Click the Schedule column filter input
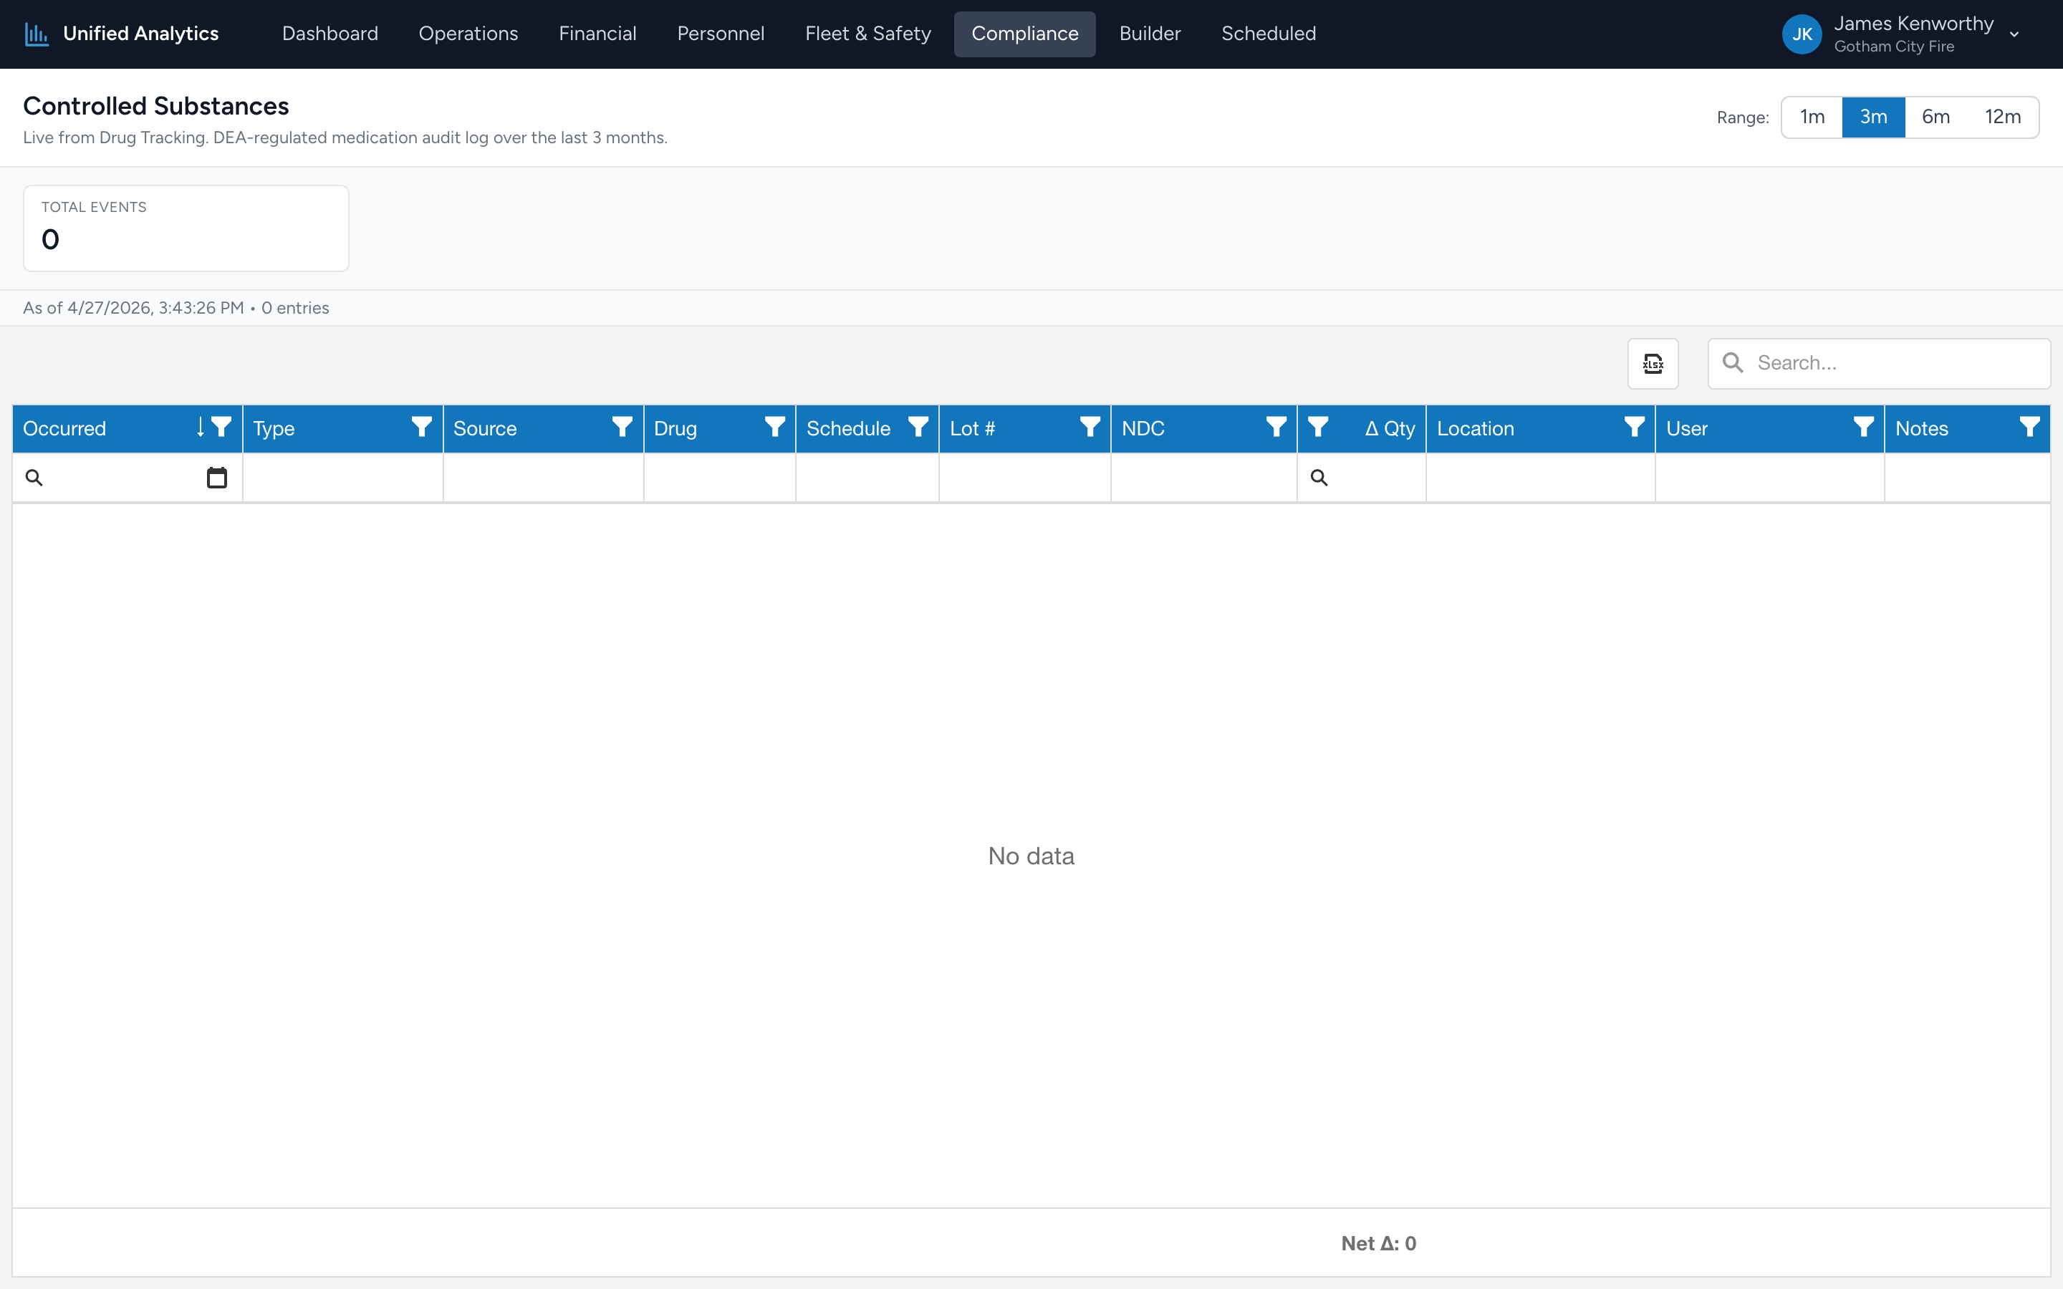Viewport: 2063px width, 1289px height. pos(867,478)
